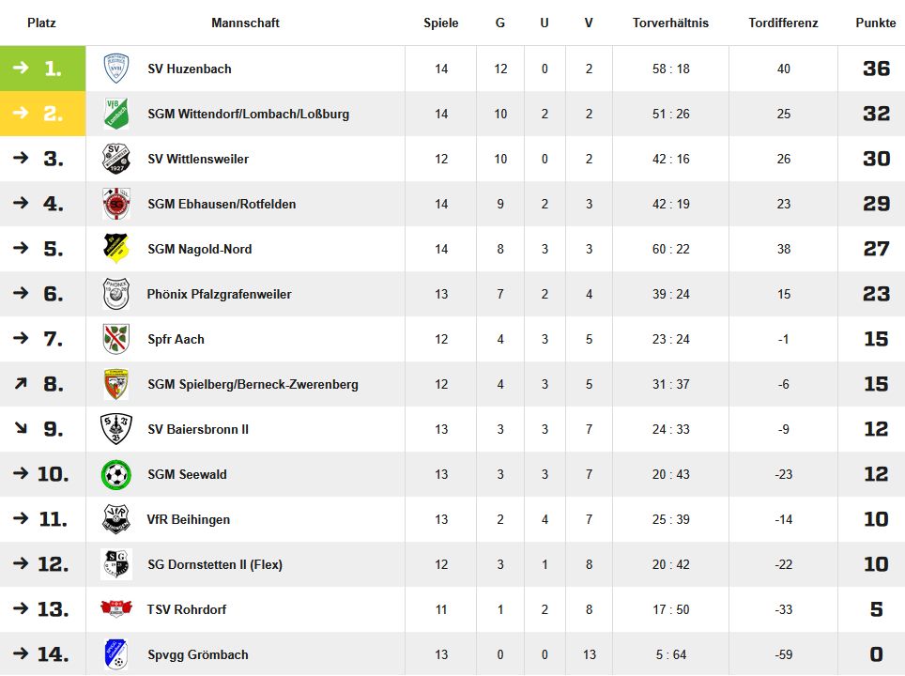Click the Tordifferenz column header
The width and height of the screenshot is (905, 676).
coord(783,23)
